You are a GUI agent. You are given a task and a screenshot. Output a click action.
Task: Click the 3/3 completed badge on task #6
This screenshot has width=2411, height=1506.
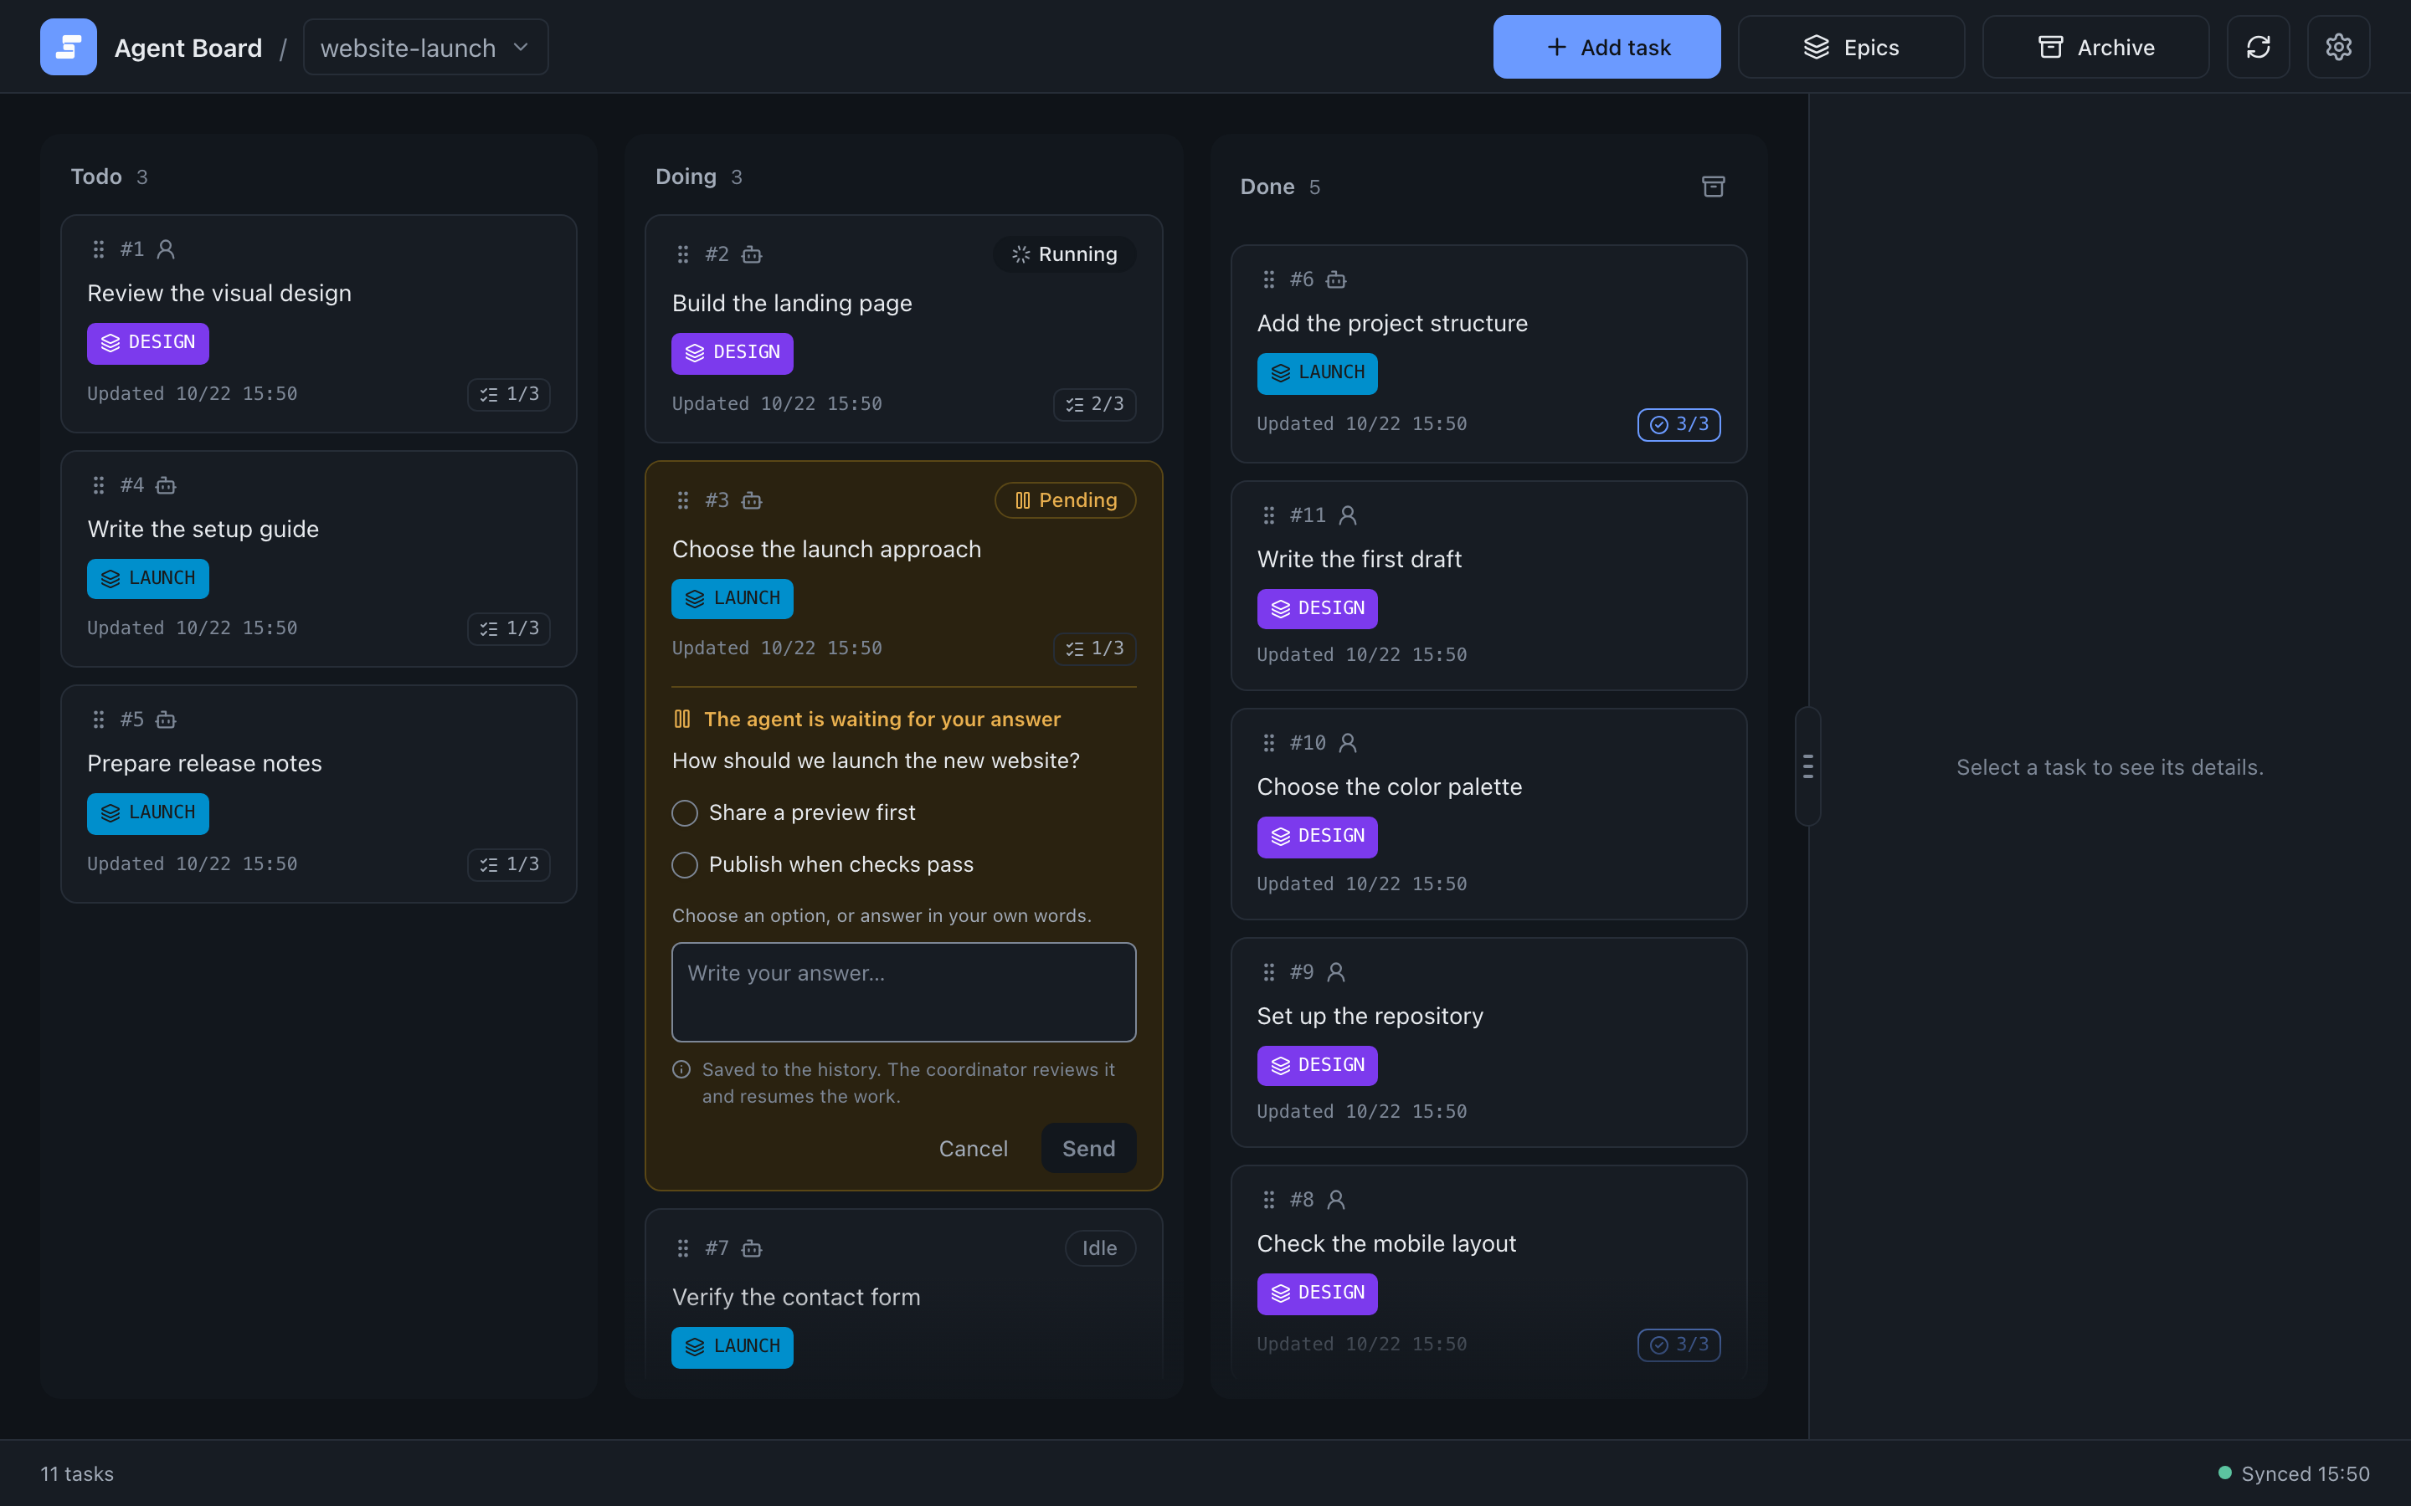(1678, 424)
